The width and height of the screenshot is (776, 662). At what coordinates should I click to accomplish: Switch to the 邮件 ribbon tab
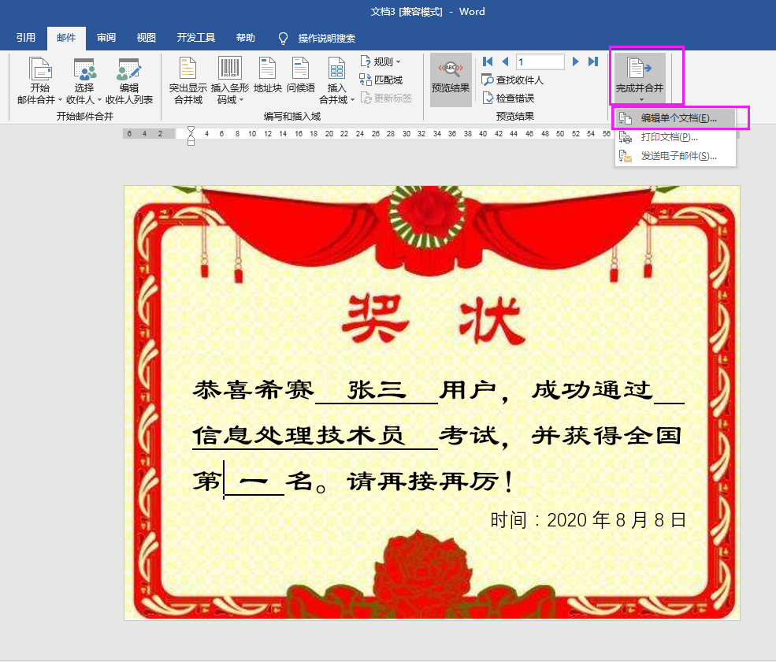(x=66, y=35)
